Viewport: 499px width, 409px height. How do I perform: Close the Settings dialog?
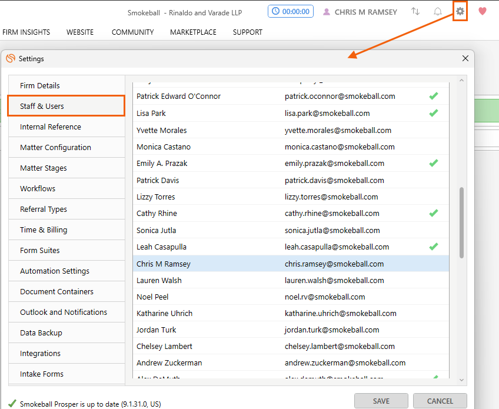click(x=465, y=58)
